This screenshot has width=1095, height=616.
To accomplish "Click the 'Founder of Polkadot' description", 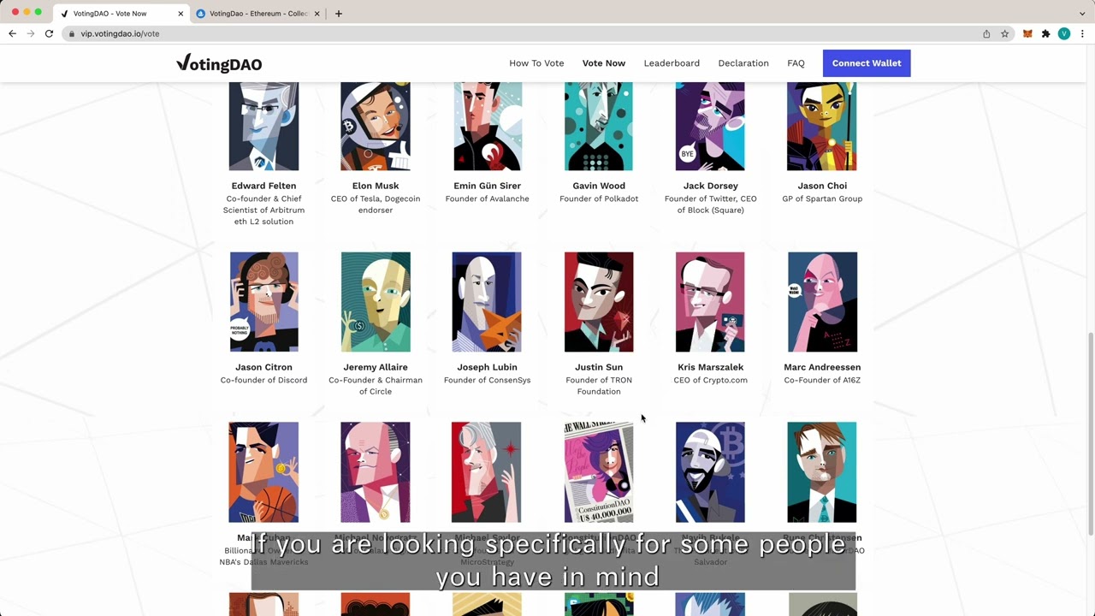I will click(x=599, y=198).
